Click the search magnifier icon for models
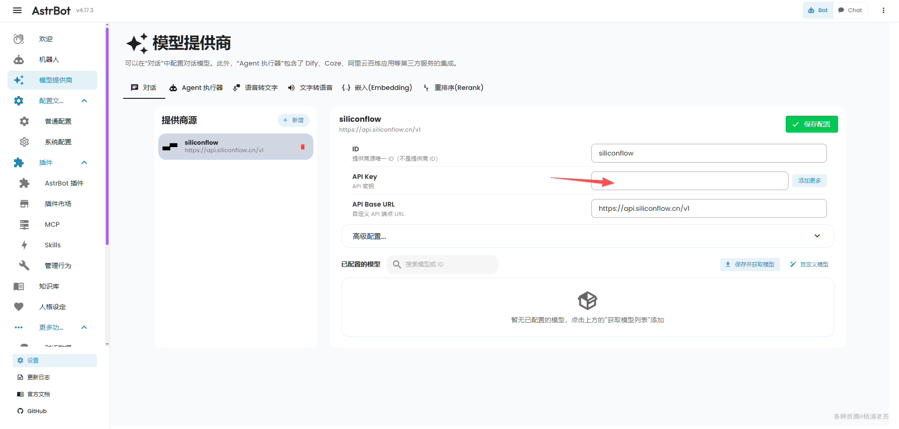Screen dimensions: 899x429 [397, 264]
